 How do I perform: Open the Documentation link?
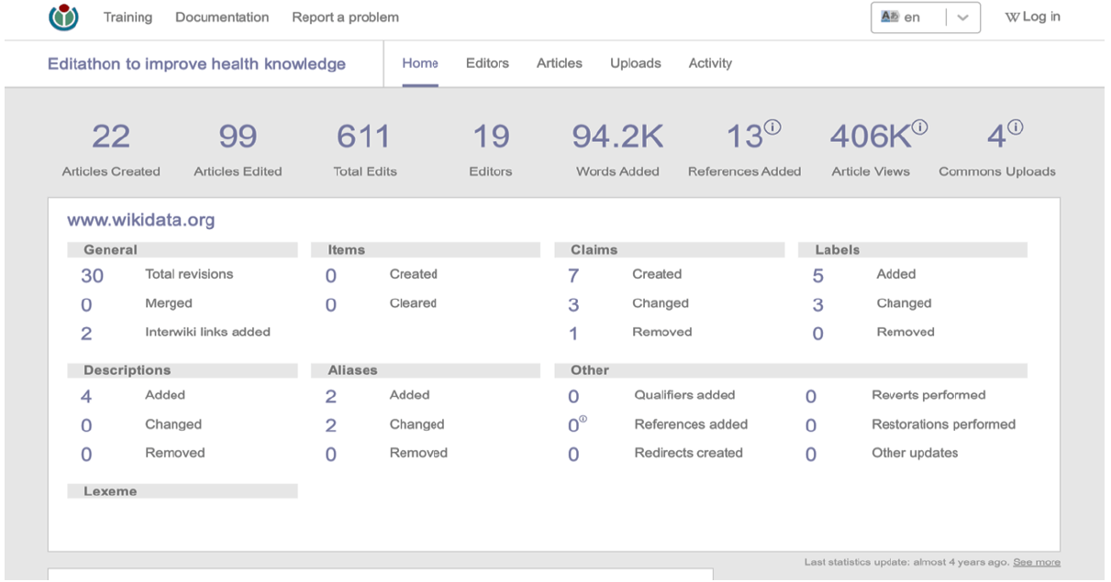pyautogui.click(x=222, y=17)
